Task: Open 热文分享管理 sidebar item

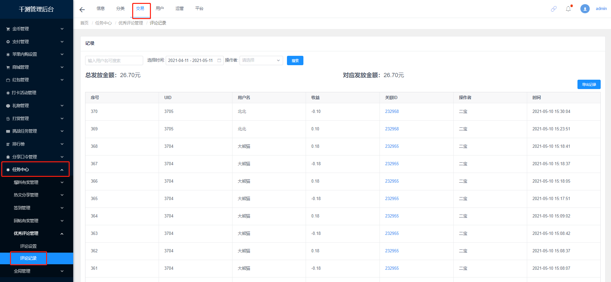Action: tap(26, 195)
